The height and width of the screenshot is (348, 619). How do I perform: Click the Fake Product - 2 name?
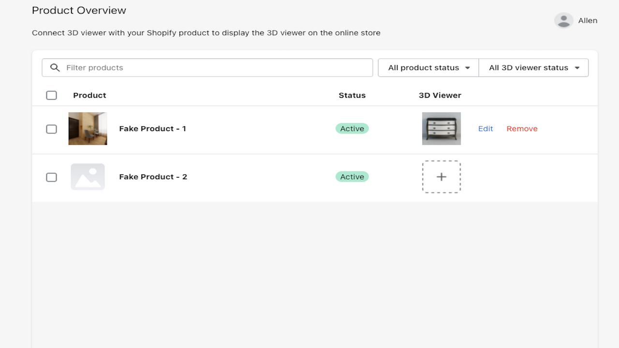pyautogui.click(x=153, y=177)
